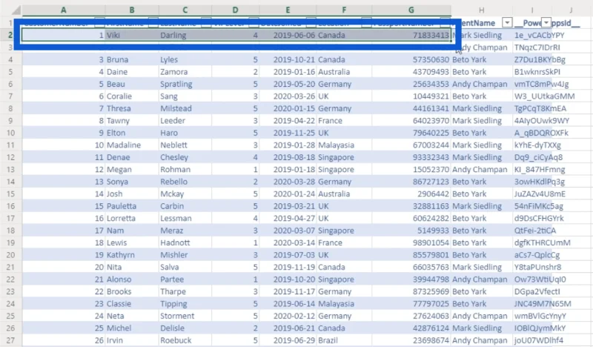Viewport: 593px width, 347px height.
Task: Click passport number 2906442
Action: pyautogui.click(x=411, y=194)
